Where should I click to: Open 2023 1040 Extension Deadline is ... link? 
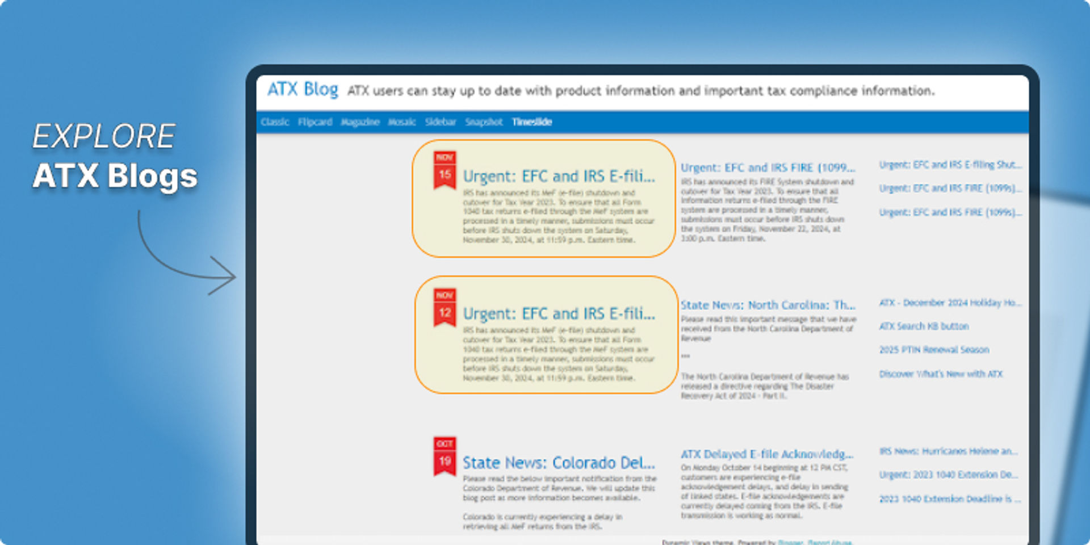(950, 499)
